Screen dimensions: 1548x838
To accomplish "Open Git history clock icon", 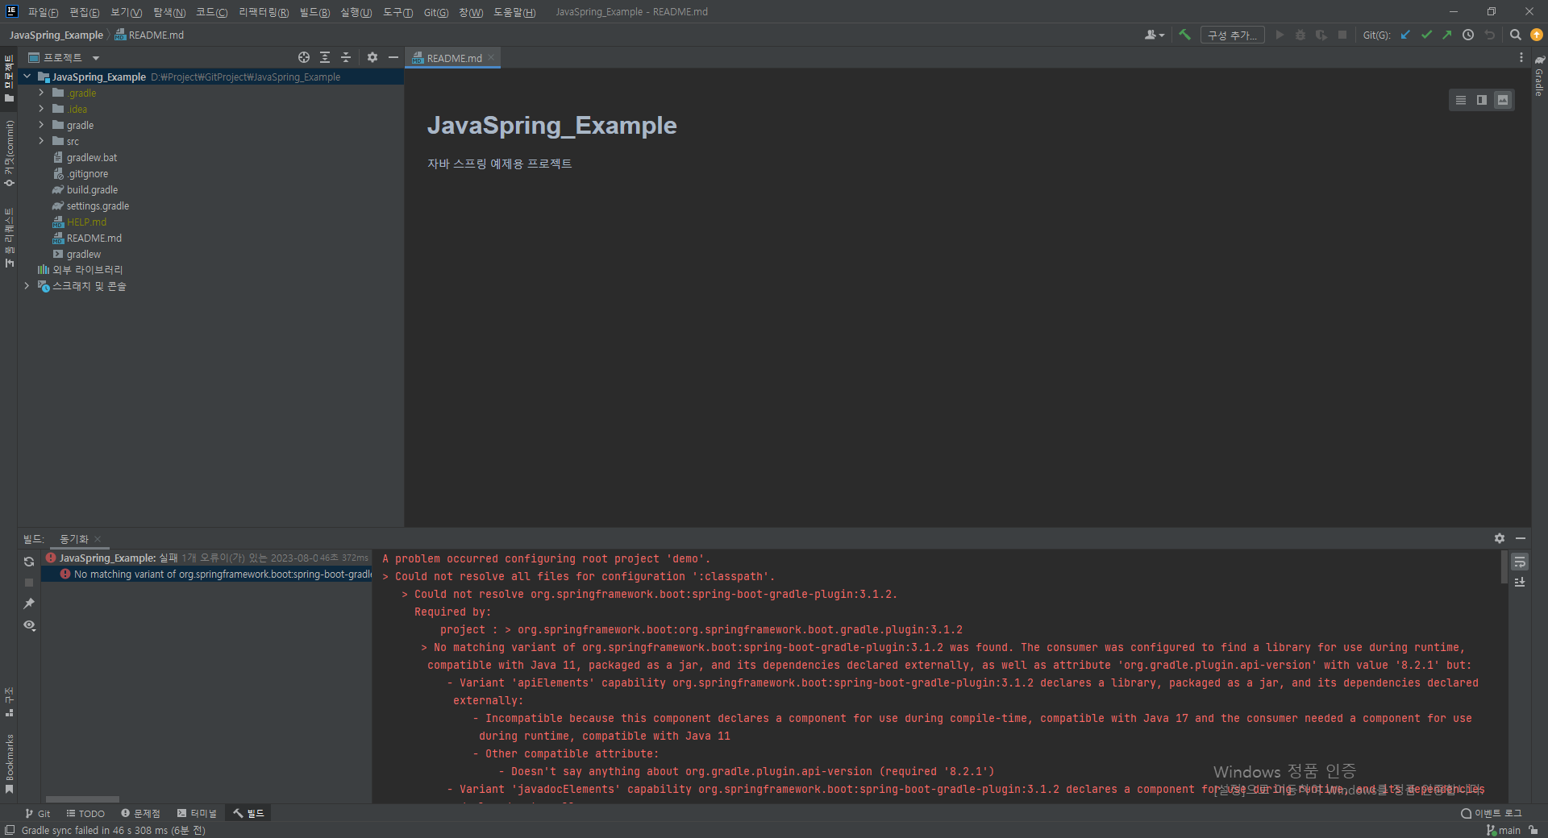I will pyautogui.click(x=1468, y=35).
